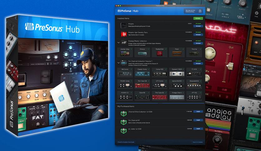The width and height of the screenshot is (261, 151).
Task: Select the Everest C100A plug-in image
Action: [x=177, y=74]
